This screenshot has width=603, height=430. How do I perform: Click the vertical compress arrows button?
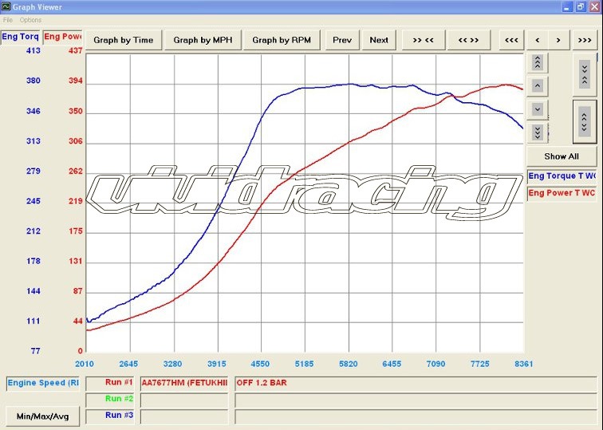pyautogui.click(x=584, y=74)
